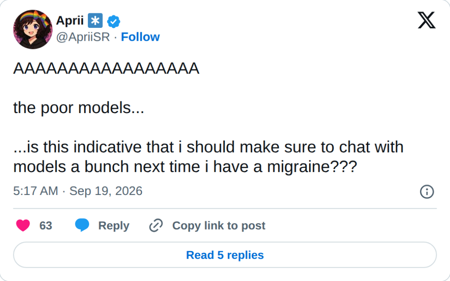Click the blue reply bubble icon
Viewport: 450px width, 281px height.
(x=82, y=225)
